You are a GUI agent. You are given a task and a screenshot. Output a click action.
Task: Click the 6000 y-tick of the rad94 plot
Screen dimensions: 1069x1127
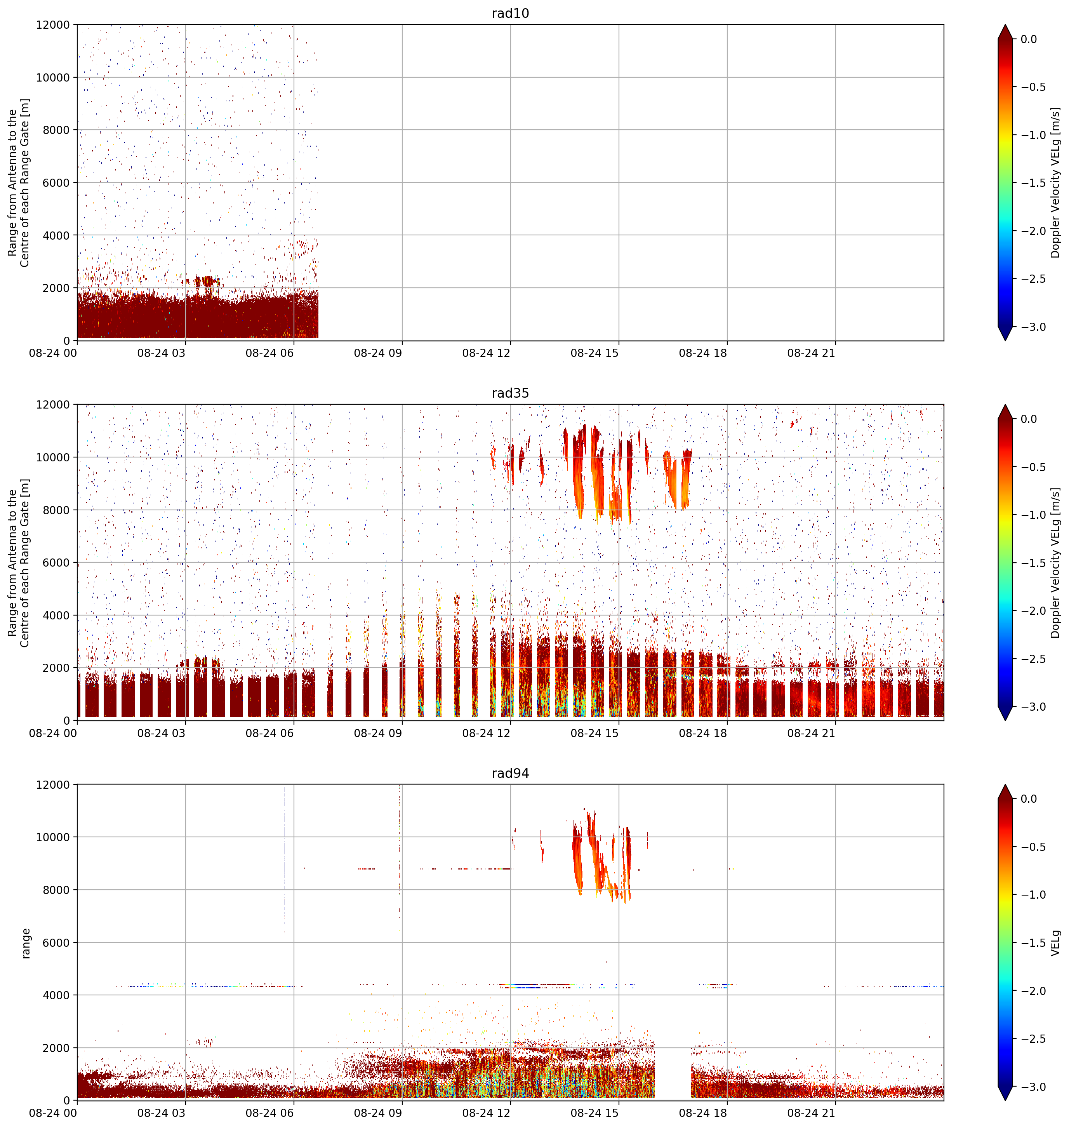(56, 943)
